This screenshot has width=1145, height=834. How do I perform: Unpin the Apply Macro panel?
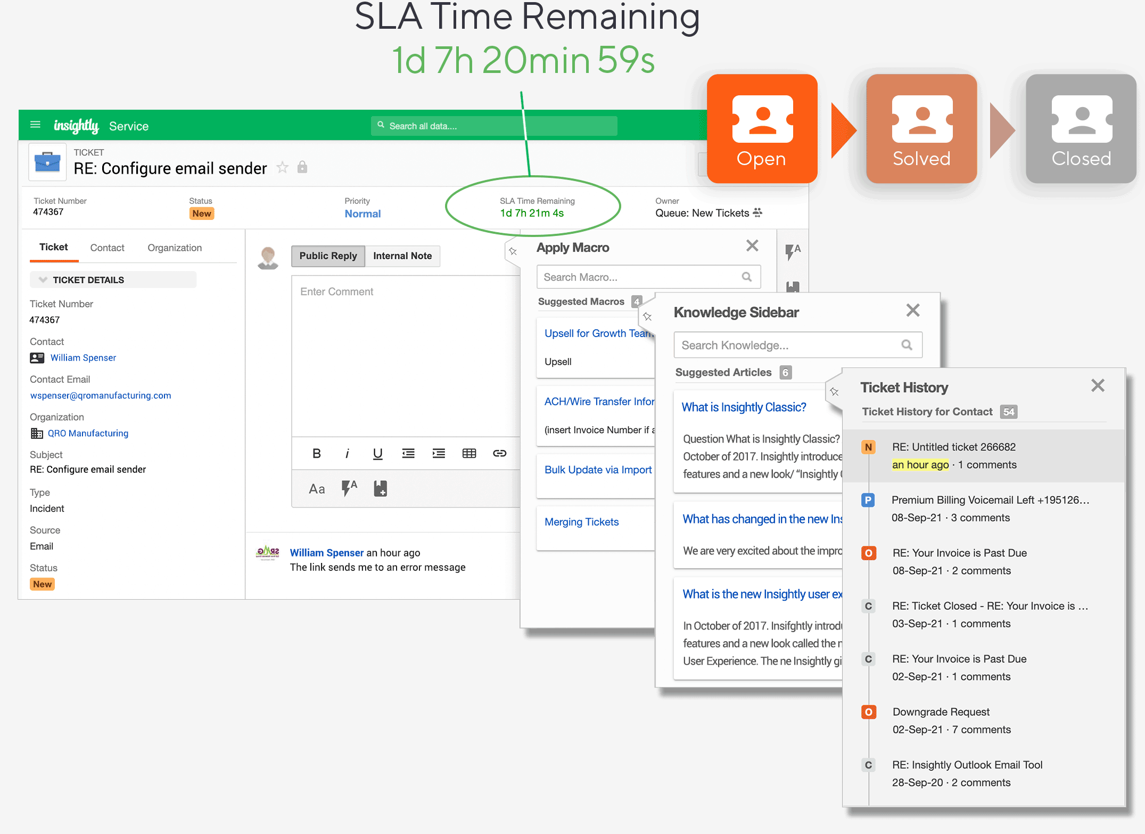[x=513, y=251]
